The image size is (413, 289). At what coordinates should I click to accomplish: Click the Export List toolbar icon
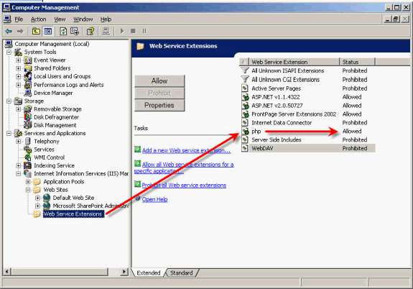(x=75, y=32)
